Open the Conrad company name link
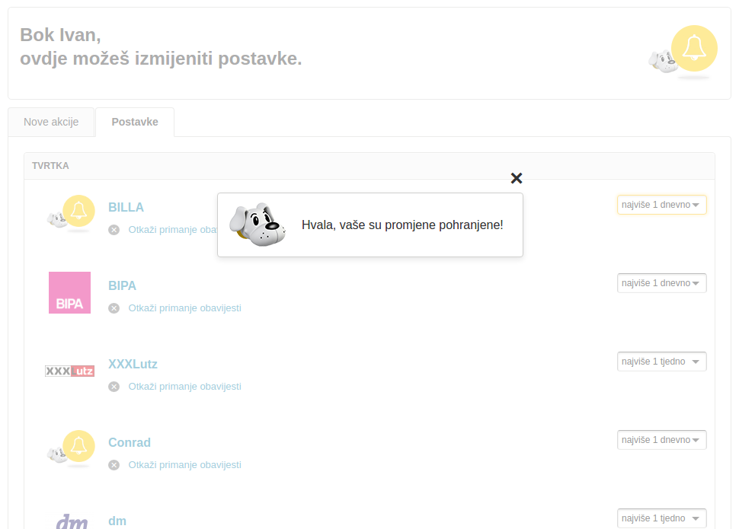This screenshot has width=739, height=529. tap(130, 442)
